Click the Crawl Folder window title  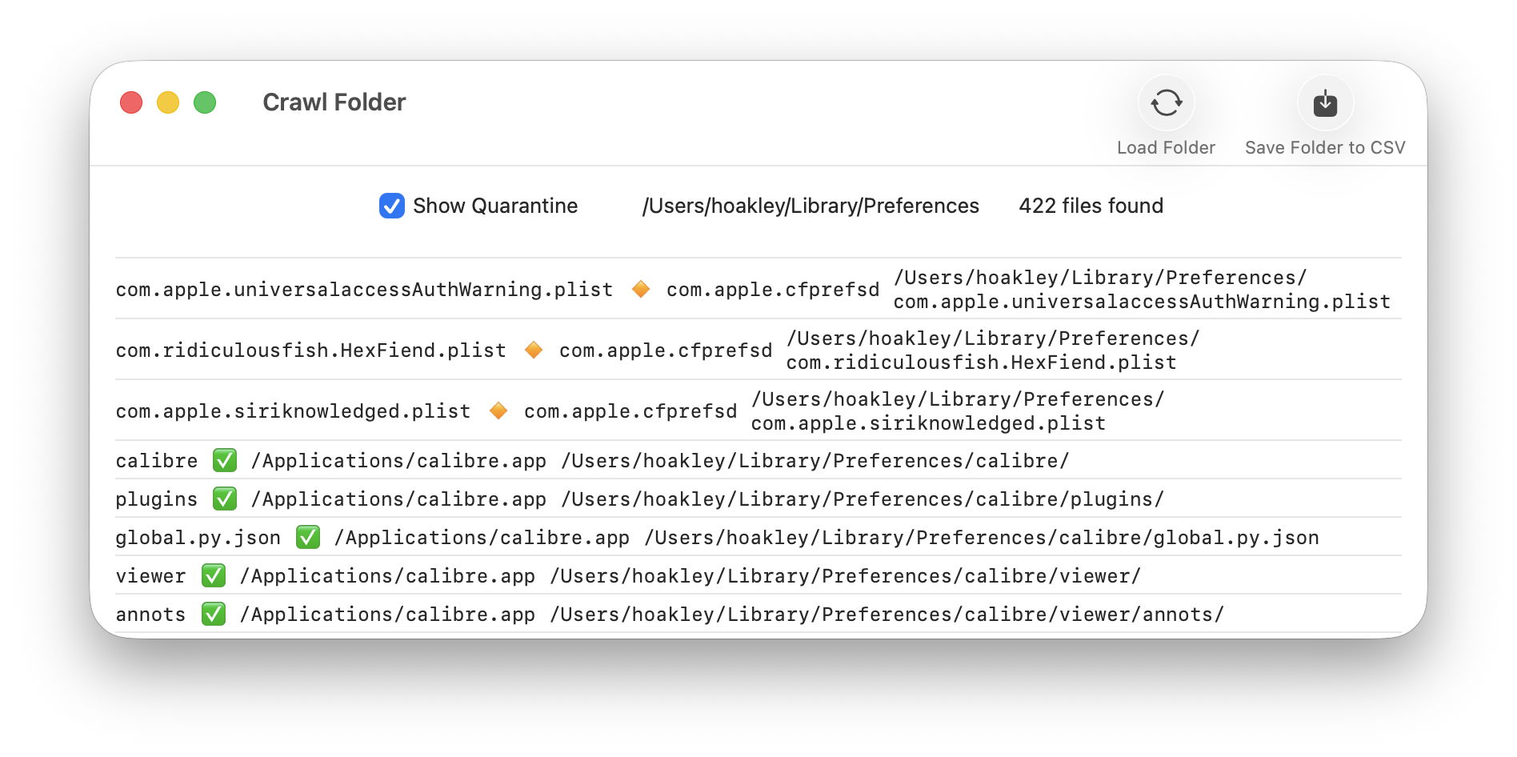(334, 102)
